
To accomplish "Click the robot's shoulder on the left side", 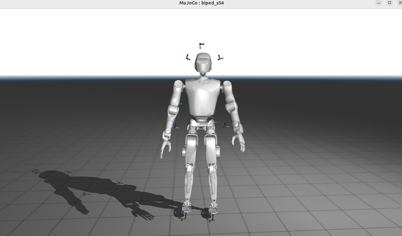I will point(178,86).
